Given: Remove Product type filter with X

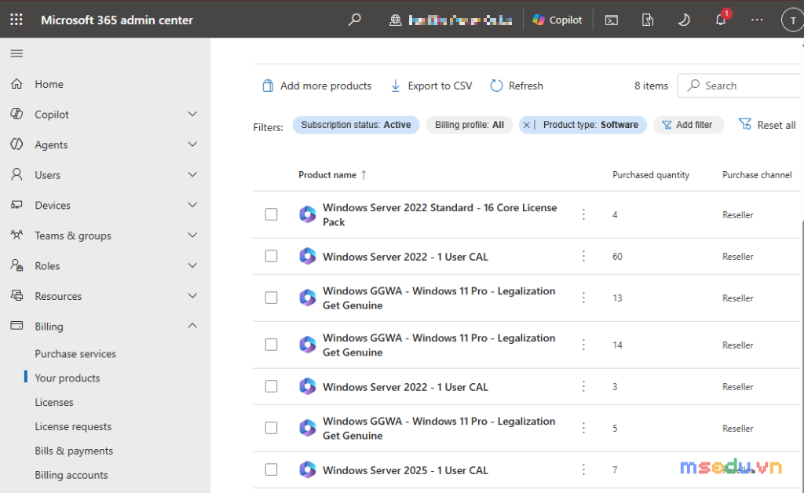Looking at the screenshot, I should point(527,125).
